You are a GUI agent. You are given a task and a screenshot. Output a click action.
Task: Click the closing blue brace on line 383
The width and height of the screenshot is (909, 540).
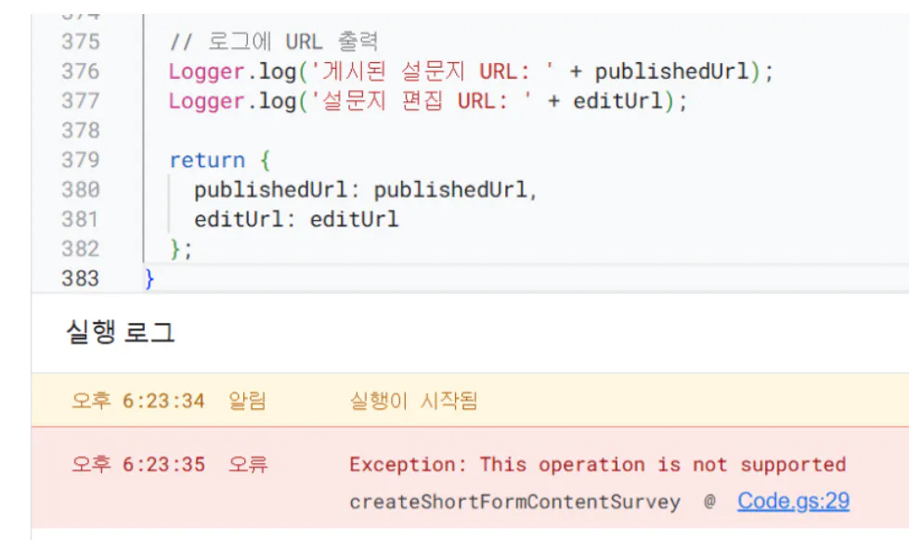[149, 278]
